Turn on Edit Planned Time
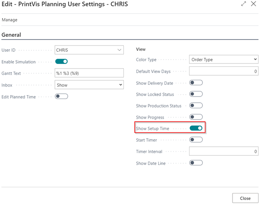Screen dimensions: 261x206 click(61, 97)
